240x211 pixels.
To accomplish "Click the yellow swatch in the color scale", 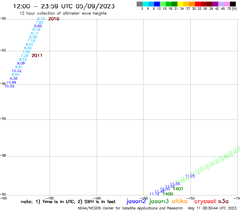I will click(180, 4).
